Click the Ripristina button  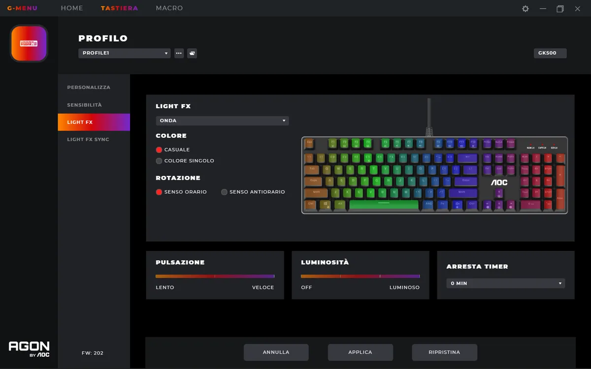click(x=445, y=352)
